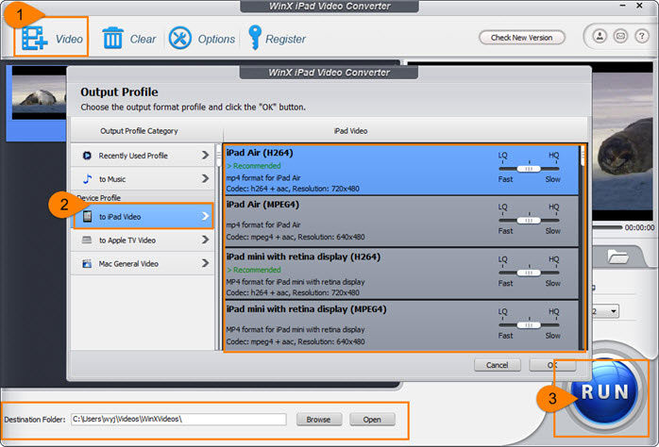
Task: Open Options wrench icon
Action: pyautogui.click(x=180, y=39)
